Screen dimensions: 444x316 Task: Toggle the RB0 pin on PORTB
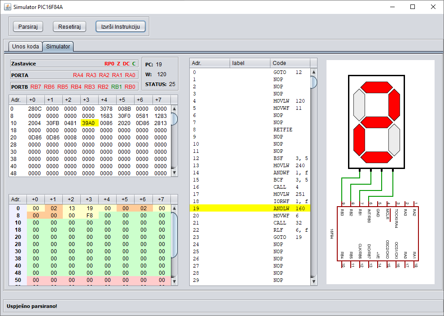pos(130,87)
